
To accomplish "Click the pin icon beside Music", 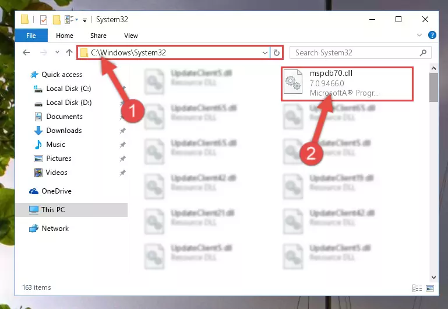I will (122, 145).
